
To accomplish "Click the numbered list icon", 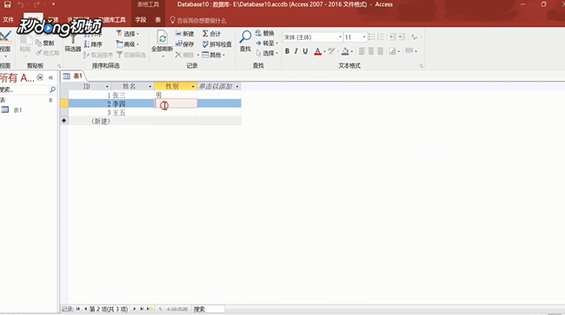I will pyautogui.click(x=381, y=36).
